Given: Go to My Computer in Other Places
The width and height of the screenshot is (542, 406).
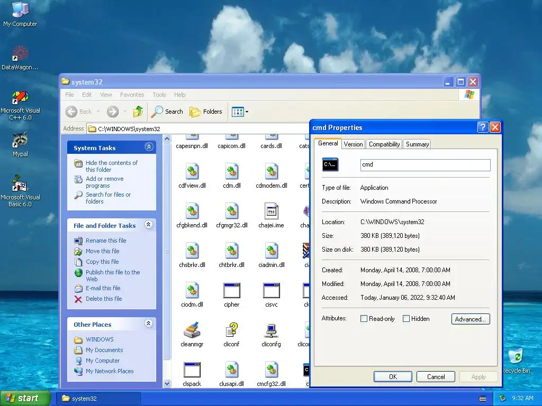Looking at the screenshot, I should click(x=103, y=361).
